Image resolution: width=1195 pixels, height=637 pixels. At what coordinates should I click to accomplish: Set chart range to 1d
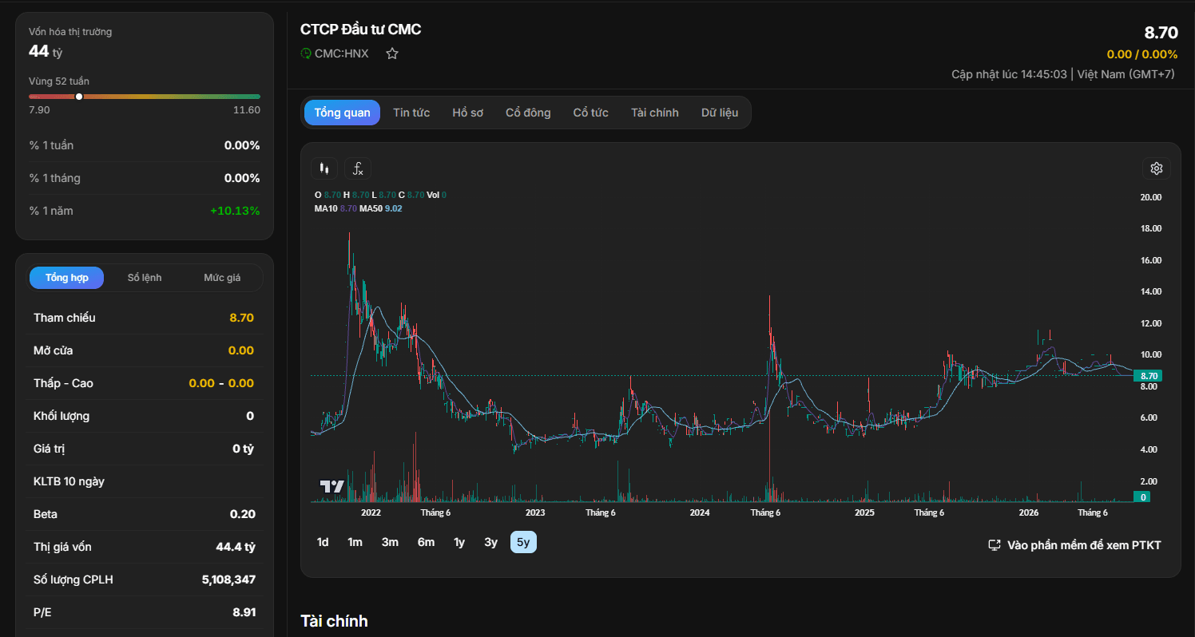[x=323, y=542]
